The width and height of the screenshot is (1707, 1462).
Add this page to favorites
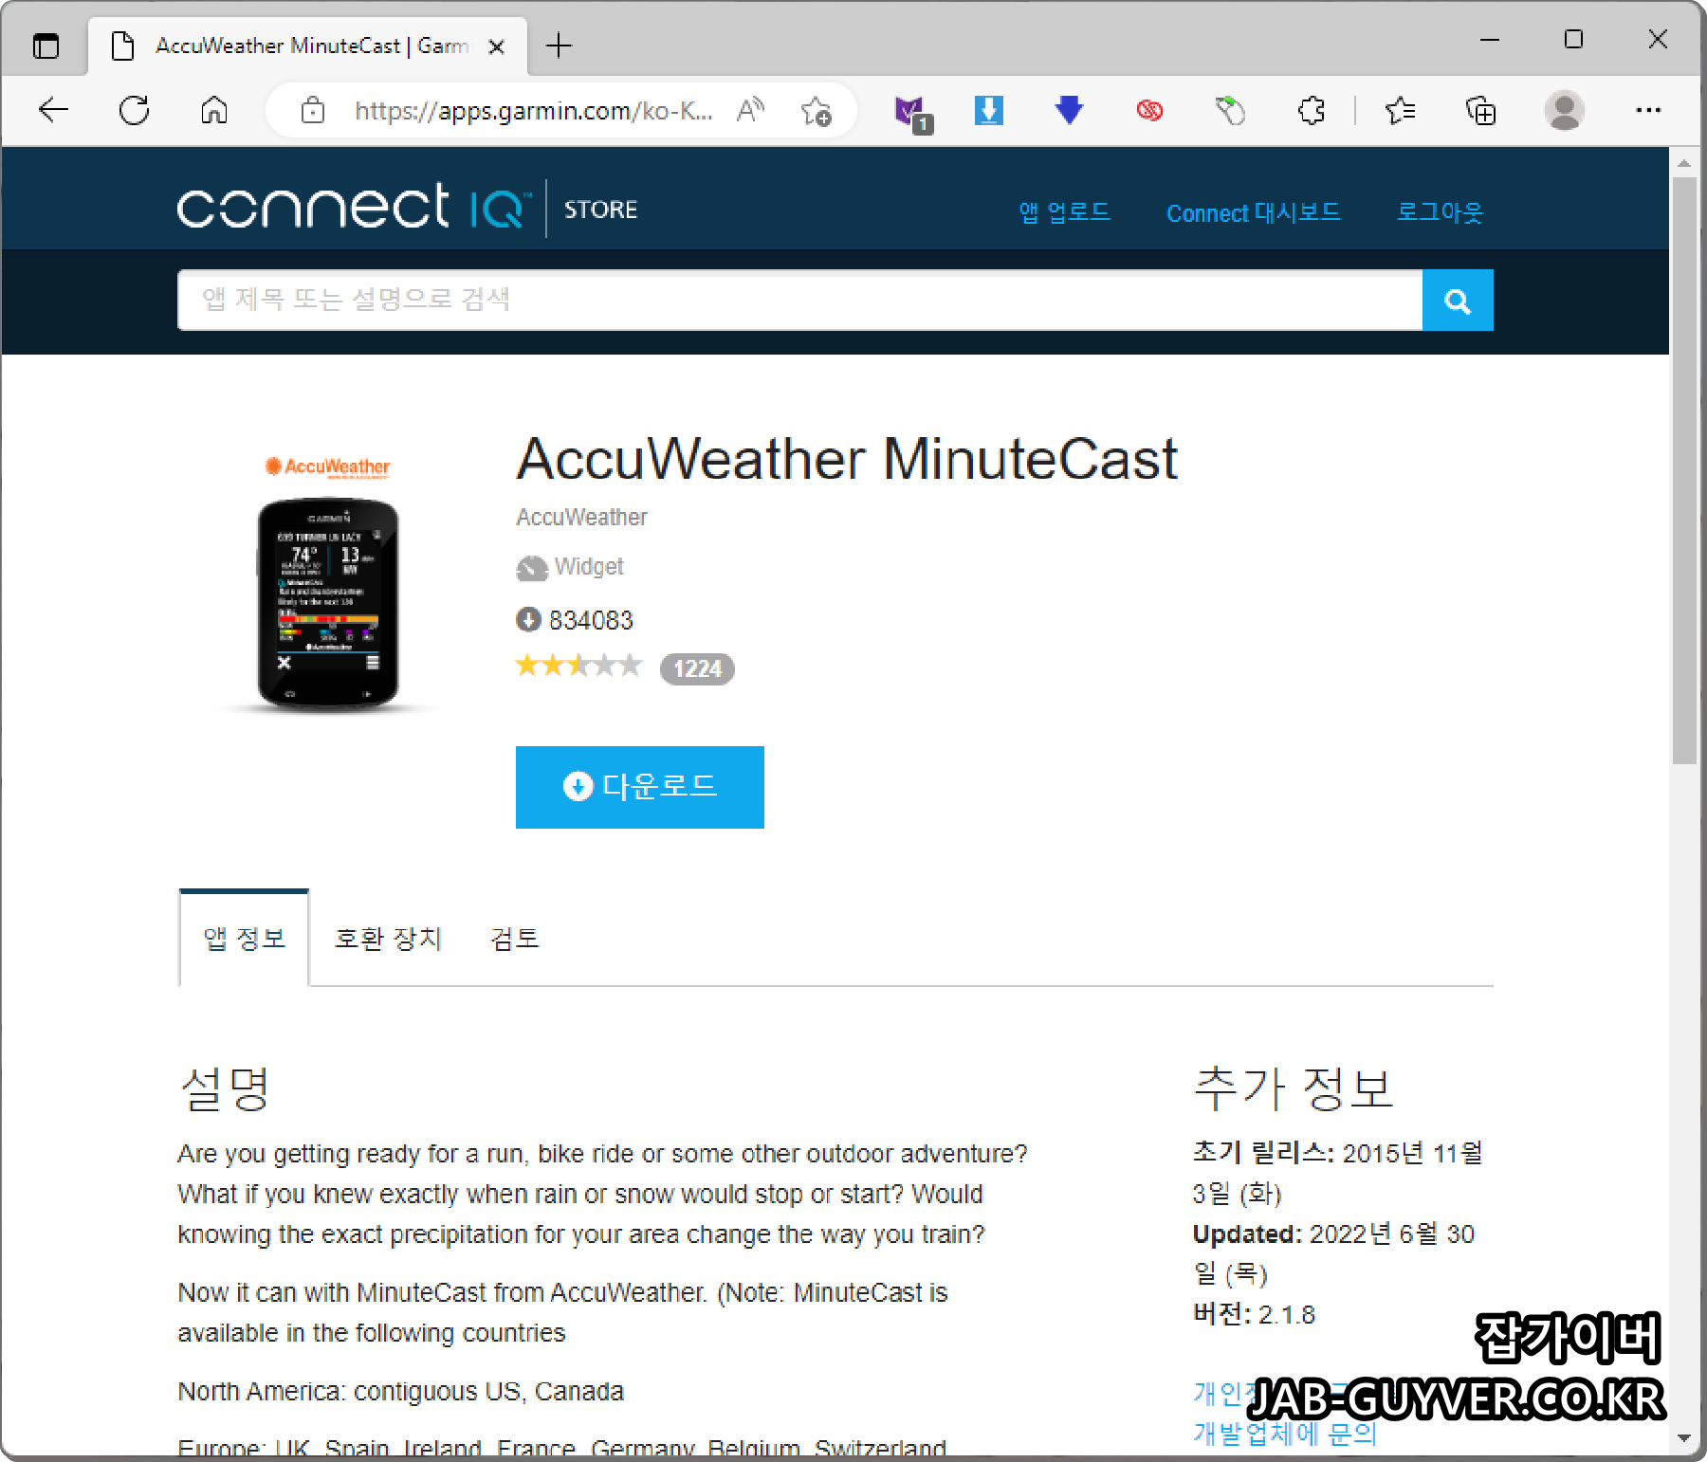816,111
